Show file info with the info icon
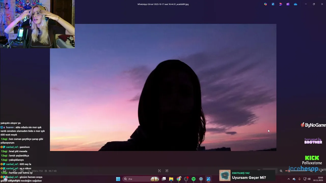This screenshot has width=326, height=183. (x=22, y=171)
